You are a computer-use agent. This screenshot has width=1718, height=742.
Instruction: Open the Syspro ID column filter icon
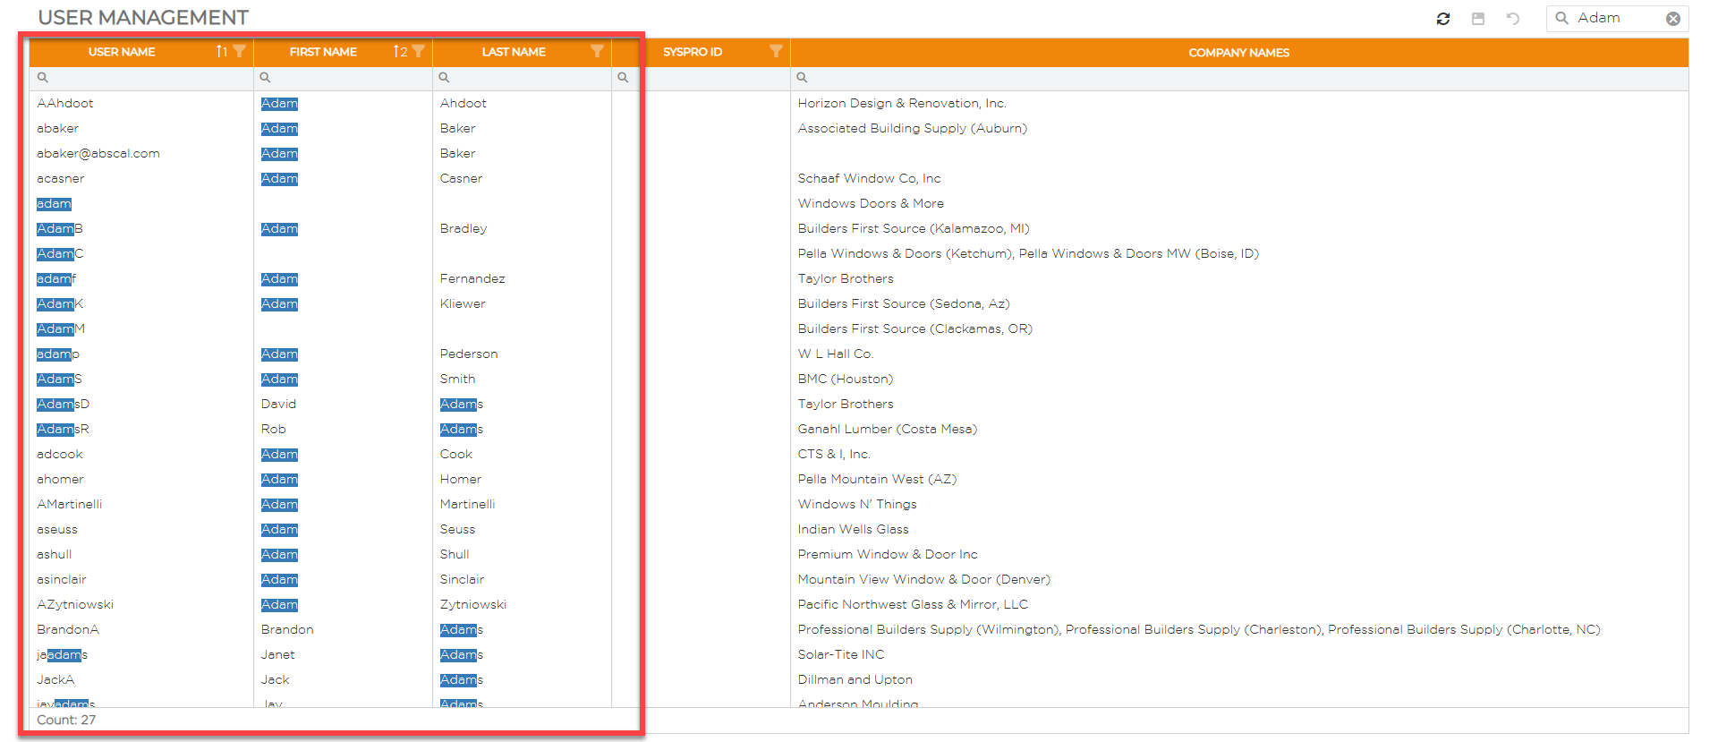tap(776, 51)
